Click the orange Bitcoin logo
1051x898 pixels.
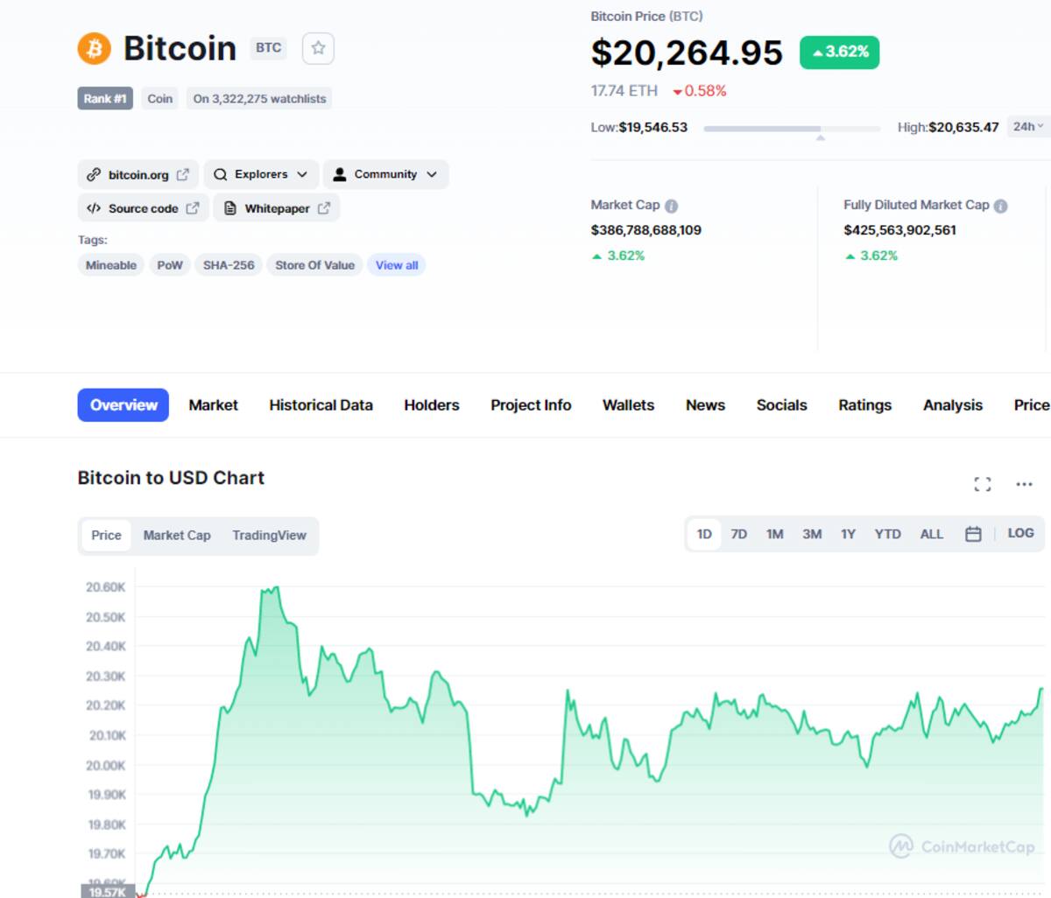[95, 48]
